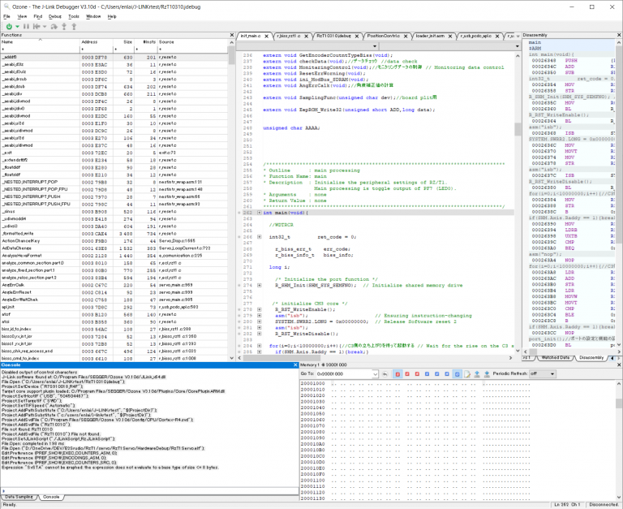Sort functions by the Address column header
The height and width of the screenshot is (509, 623).
click(x=89, y=41)
